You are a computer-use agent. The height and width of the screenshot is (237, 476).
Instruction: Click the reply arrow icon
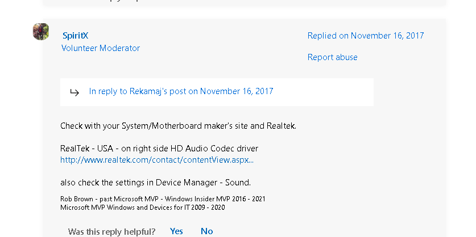click(x=74, y=92)
